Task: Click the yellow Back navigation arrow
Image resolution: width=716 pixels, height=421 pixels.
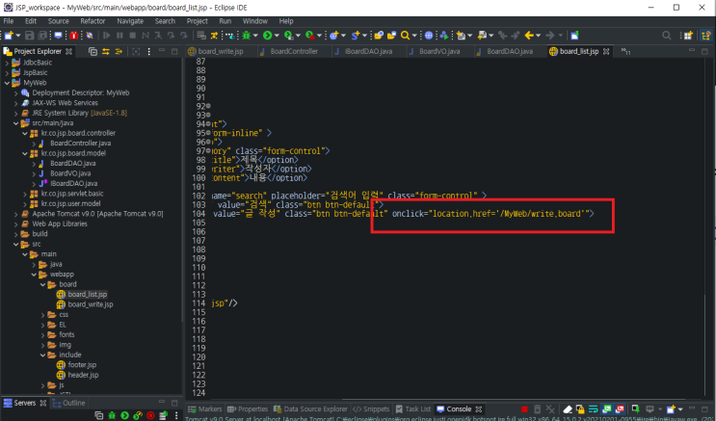Action: coord(529,35)
